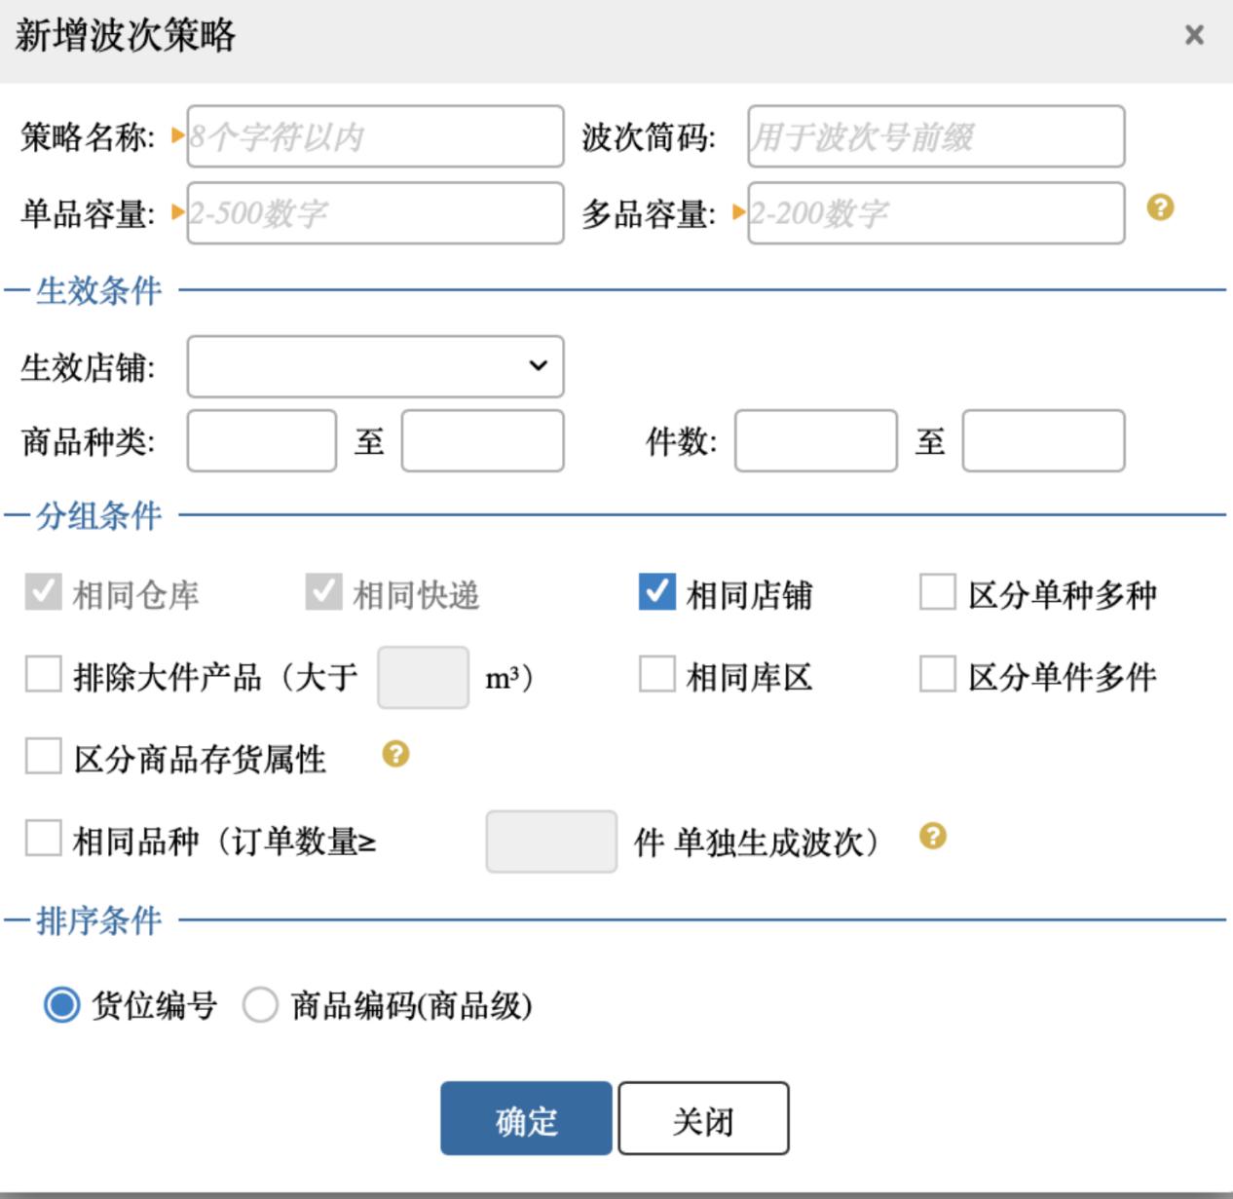
Task: Click the help icon next to 区分商品存货属性
Action: (x=394, y=753)
